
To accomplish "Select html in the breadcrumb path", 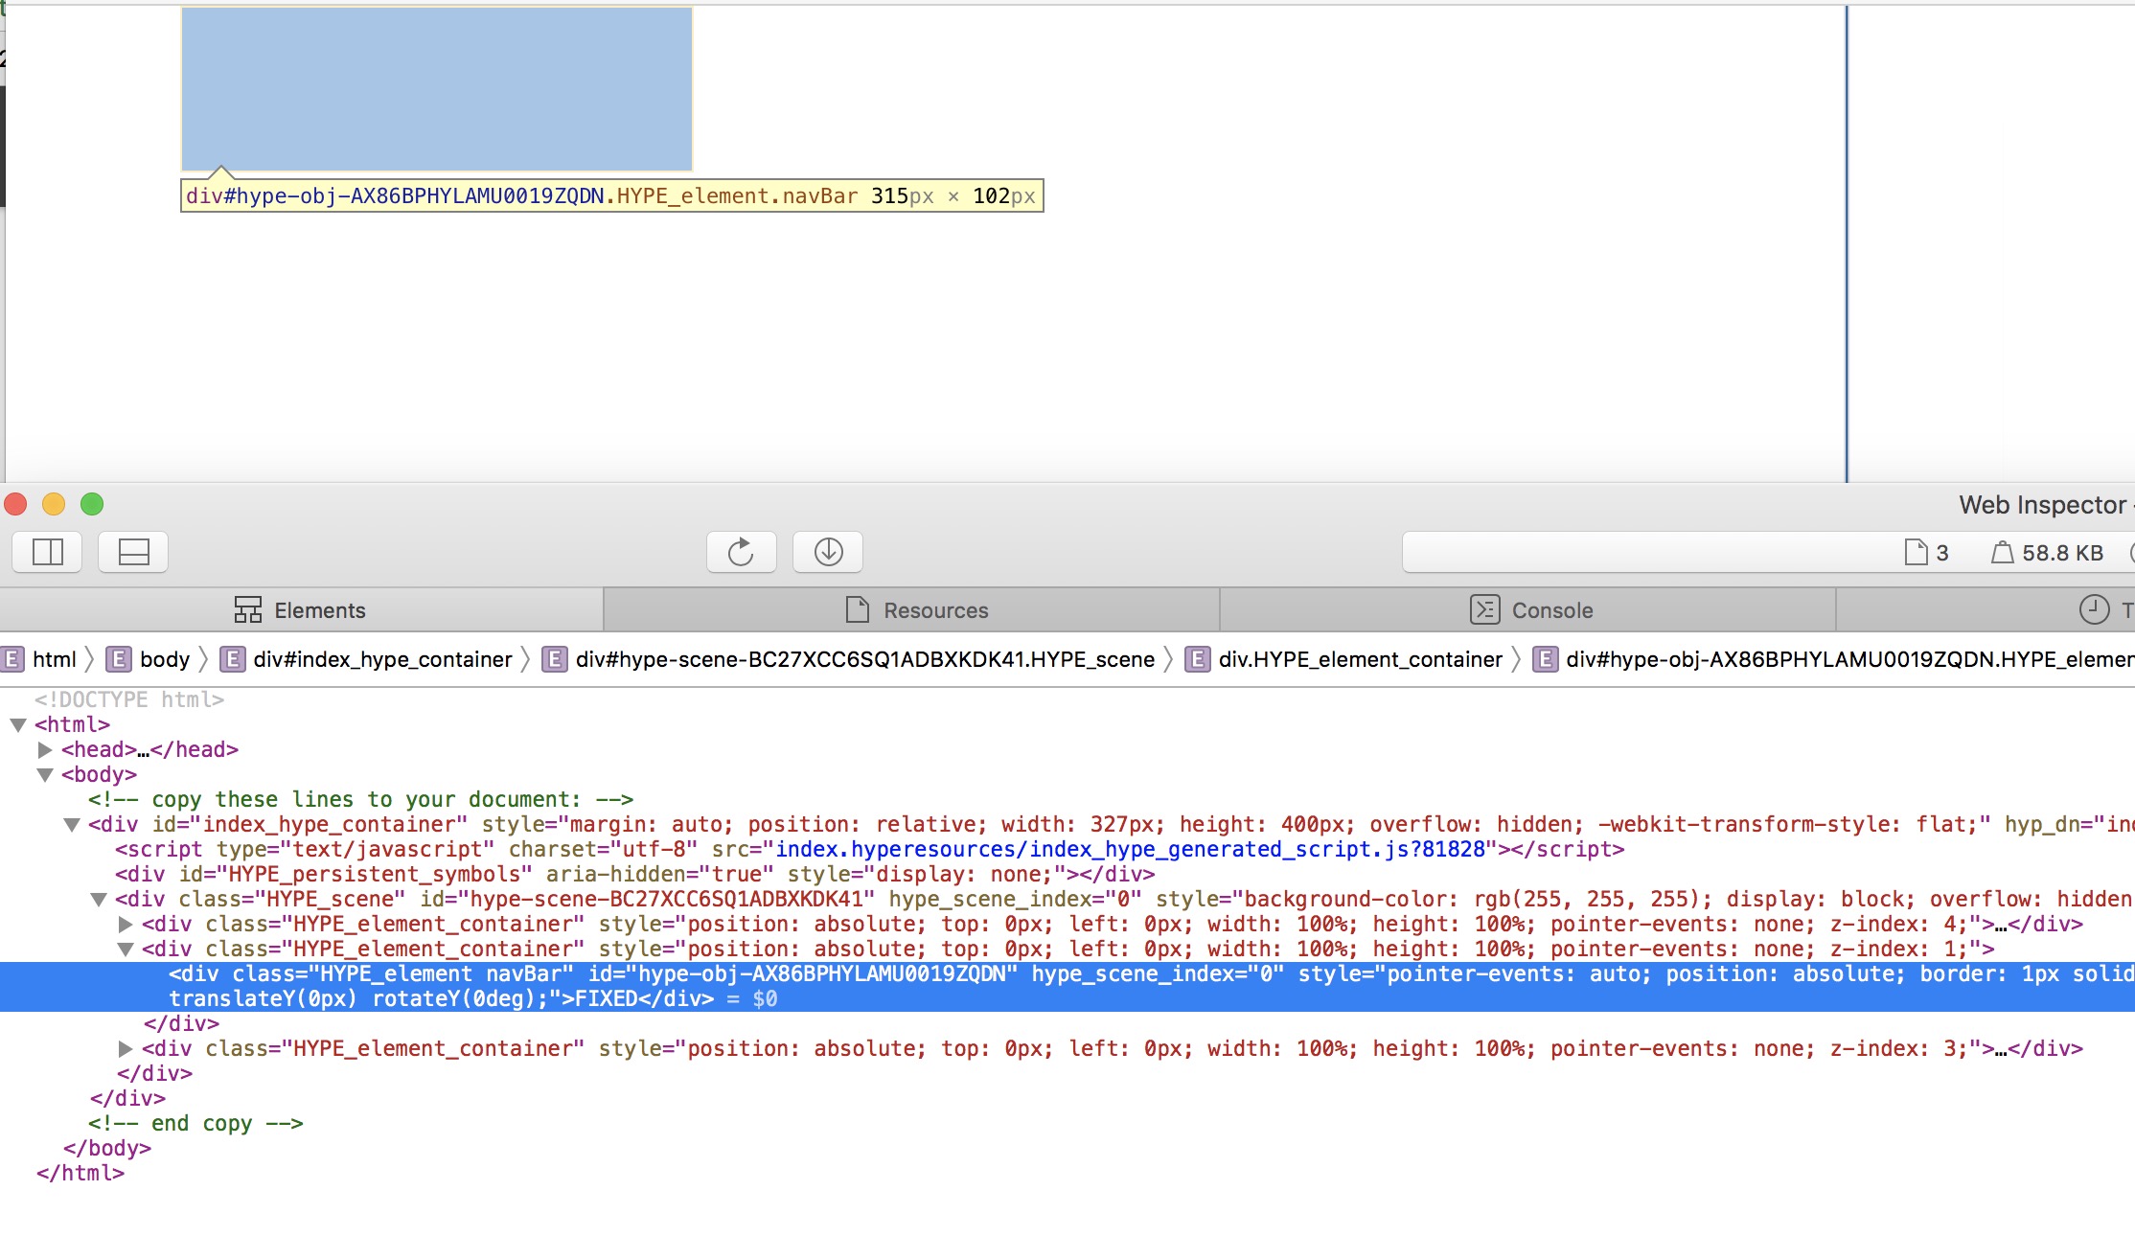I will coord(55,659).
